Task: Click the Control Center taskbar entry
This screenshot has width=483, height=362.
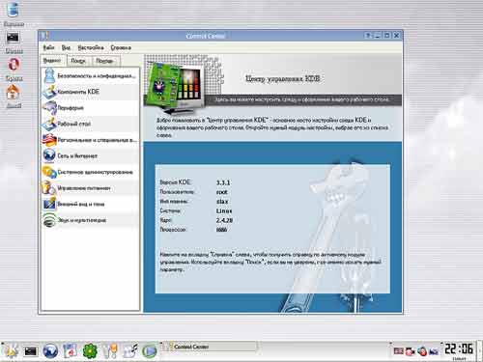Action: 210,347
